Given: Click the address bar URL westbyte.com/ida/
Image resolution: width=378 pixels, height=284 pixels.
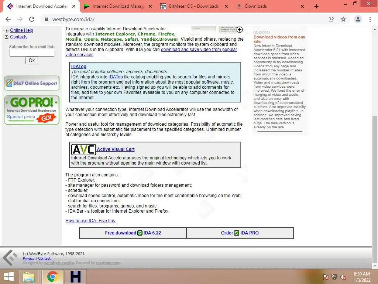Looking at the screenshot, I should [73, 19].
